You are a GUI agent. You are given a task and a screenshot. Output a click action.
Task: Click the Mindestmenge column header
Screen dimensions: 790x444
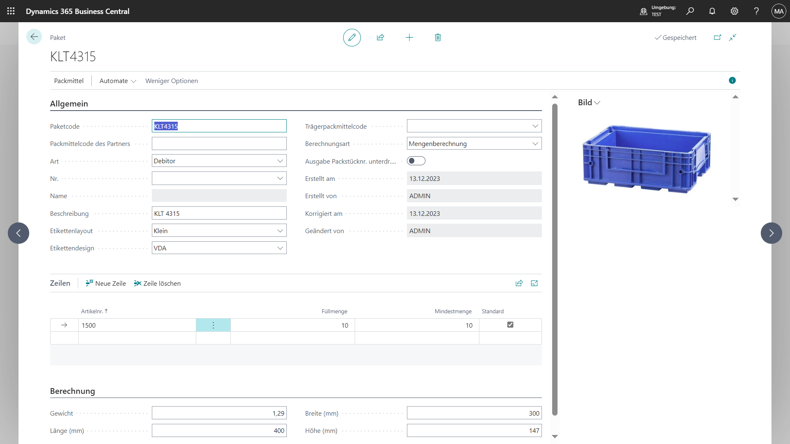[x=453, y=311]
